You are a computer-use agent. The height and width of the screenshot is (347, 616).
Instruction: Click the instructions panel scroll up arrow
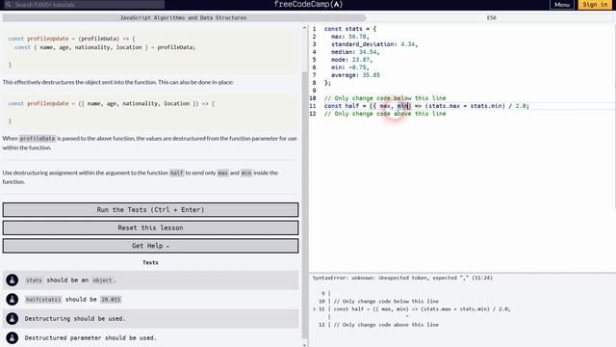(304, 28)
